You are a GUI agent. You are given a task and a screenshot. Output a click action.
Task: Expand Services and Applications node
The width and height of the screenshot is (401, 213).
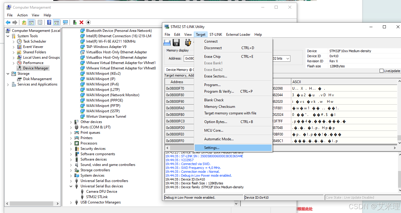coord(8,84)
